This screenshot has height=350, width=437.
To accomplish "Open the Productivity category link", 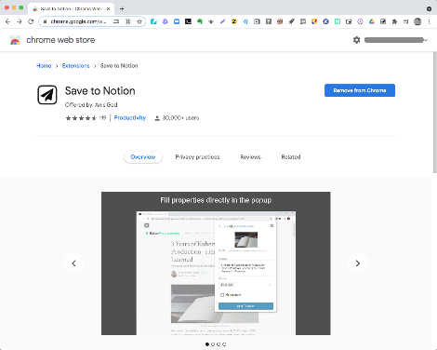I will 130,118.
